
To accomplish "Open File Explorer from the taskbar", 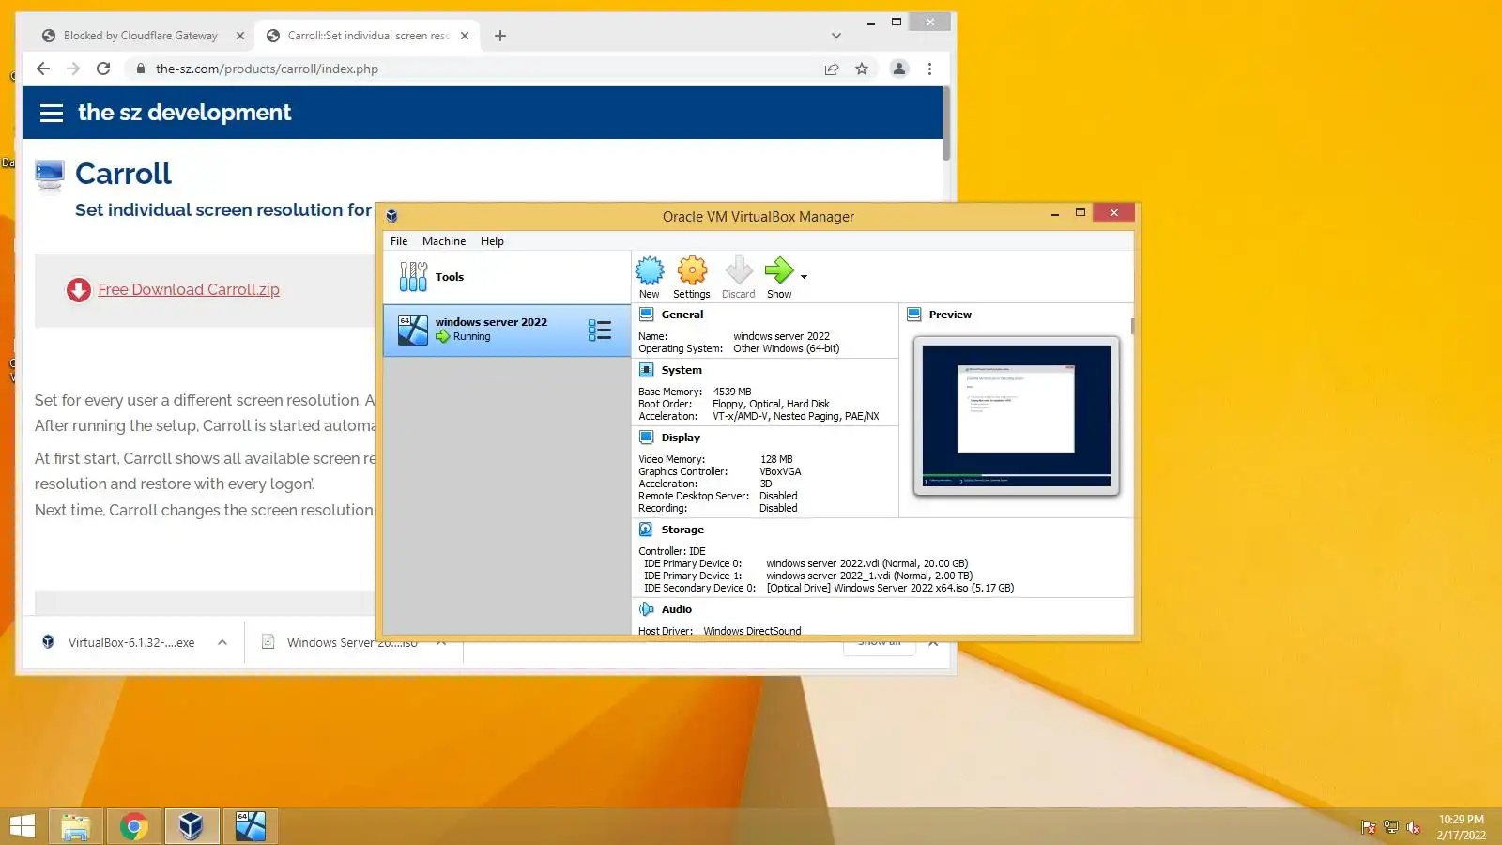I will pyautogui.click(x=76, y=826).
